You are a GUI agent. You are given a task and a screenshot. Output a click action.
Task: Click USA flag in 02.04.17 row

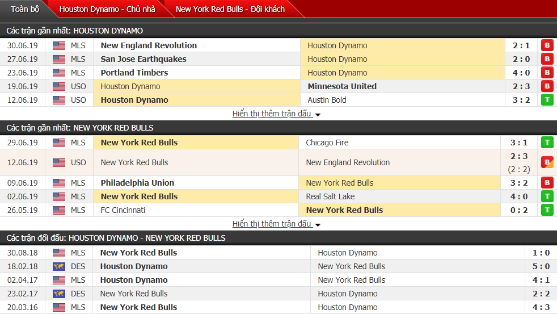click(59, 280)
